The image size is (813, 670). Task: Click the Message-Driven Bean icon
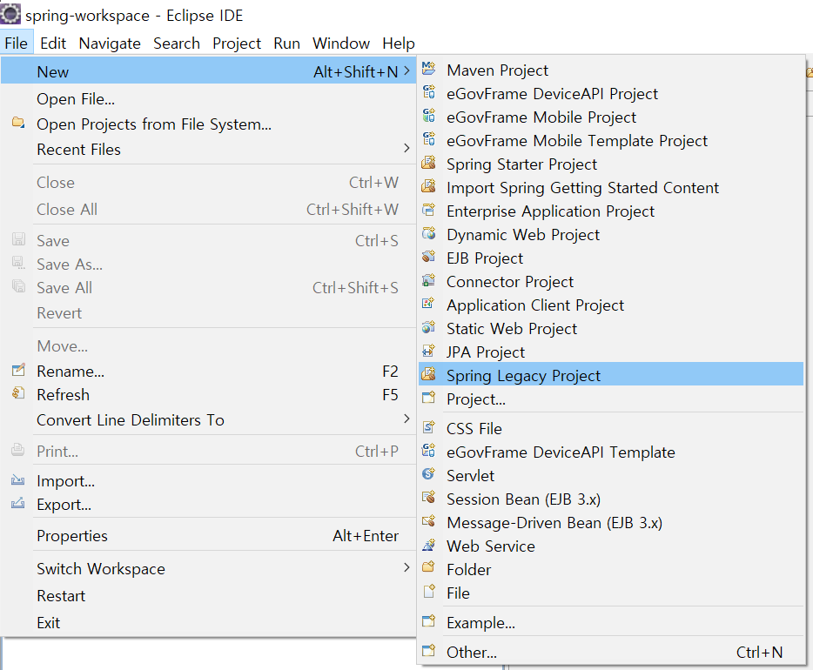[x=429, y=521]
